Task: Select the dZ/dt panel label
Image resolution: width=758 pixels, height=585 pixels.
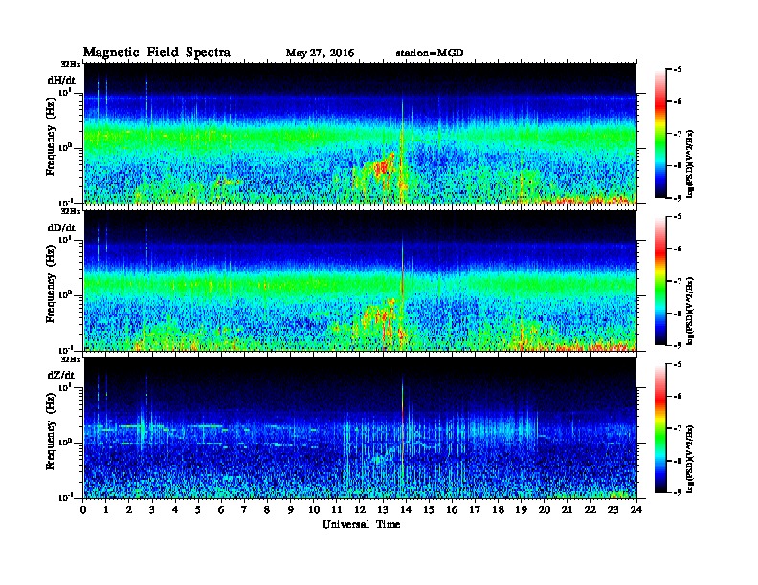Action: pyautogui.click(x=61, y=375)
